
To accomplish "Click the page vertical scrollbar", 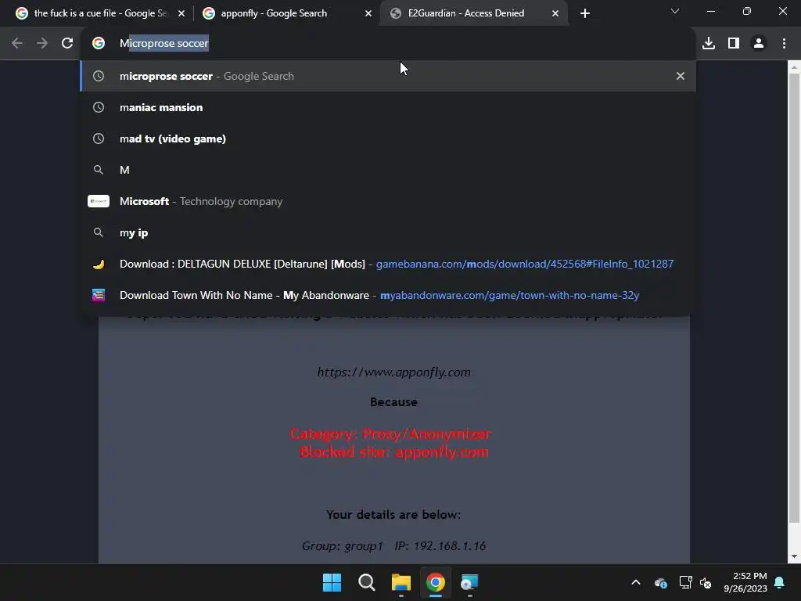I will (x=794, y=298).
